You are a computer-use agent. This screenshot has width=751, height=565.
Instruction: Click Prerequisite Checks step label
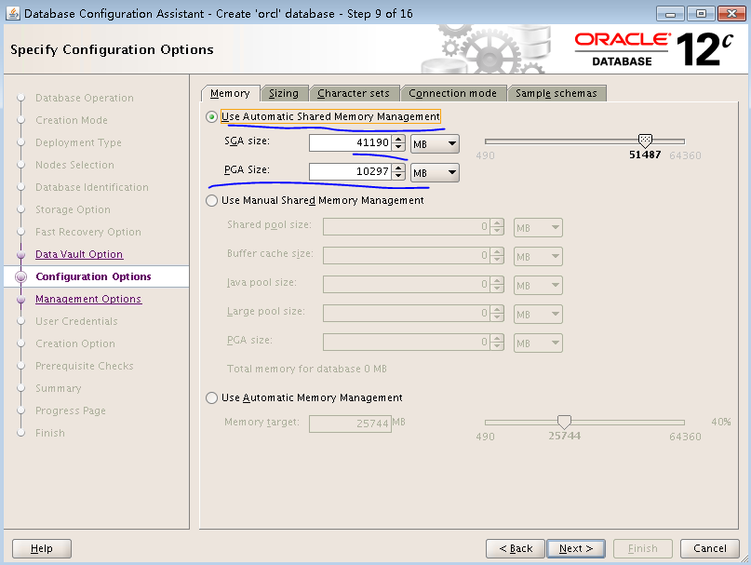(85, 366)
